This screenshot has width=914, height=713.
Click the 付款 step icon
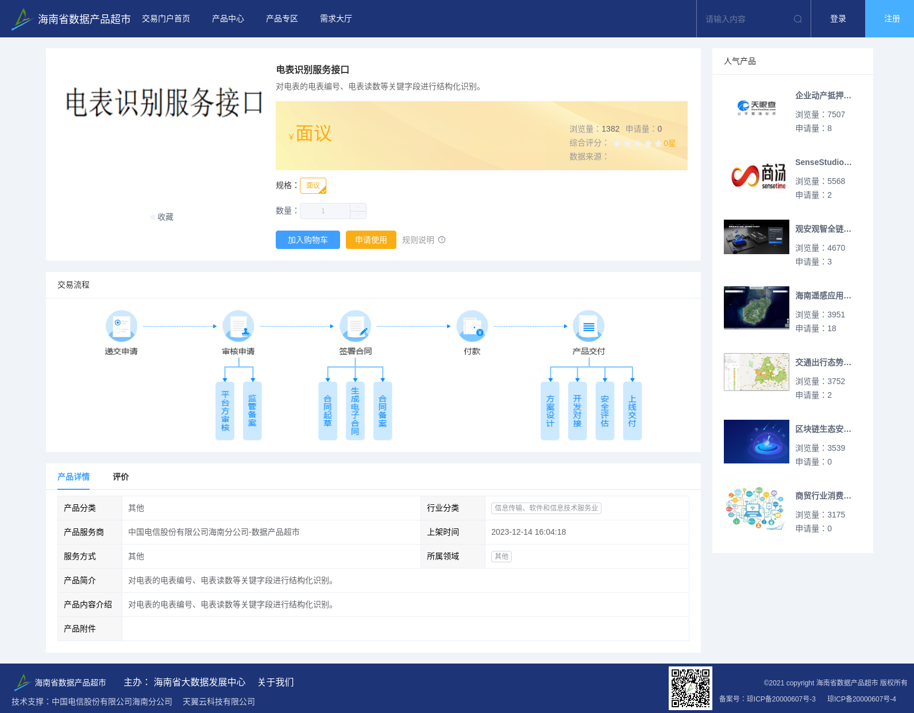tap(472, 326)
